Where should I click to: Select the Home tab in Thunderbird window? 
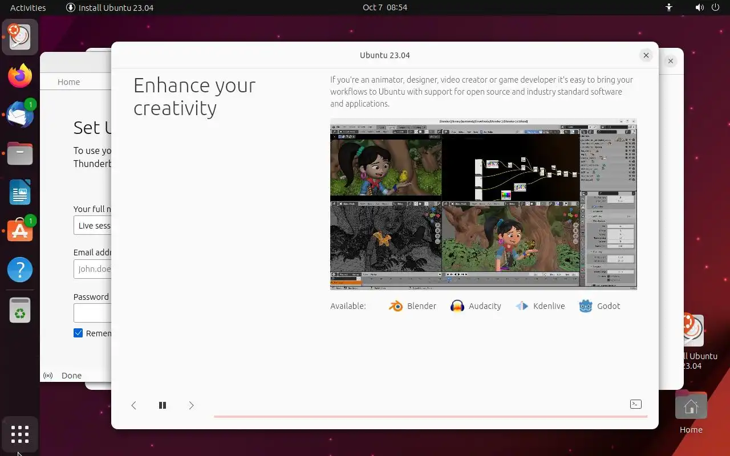click(x=68, y=82)
